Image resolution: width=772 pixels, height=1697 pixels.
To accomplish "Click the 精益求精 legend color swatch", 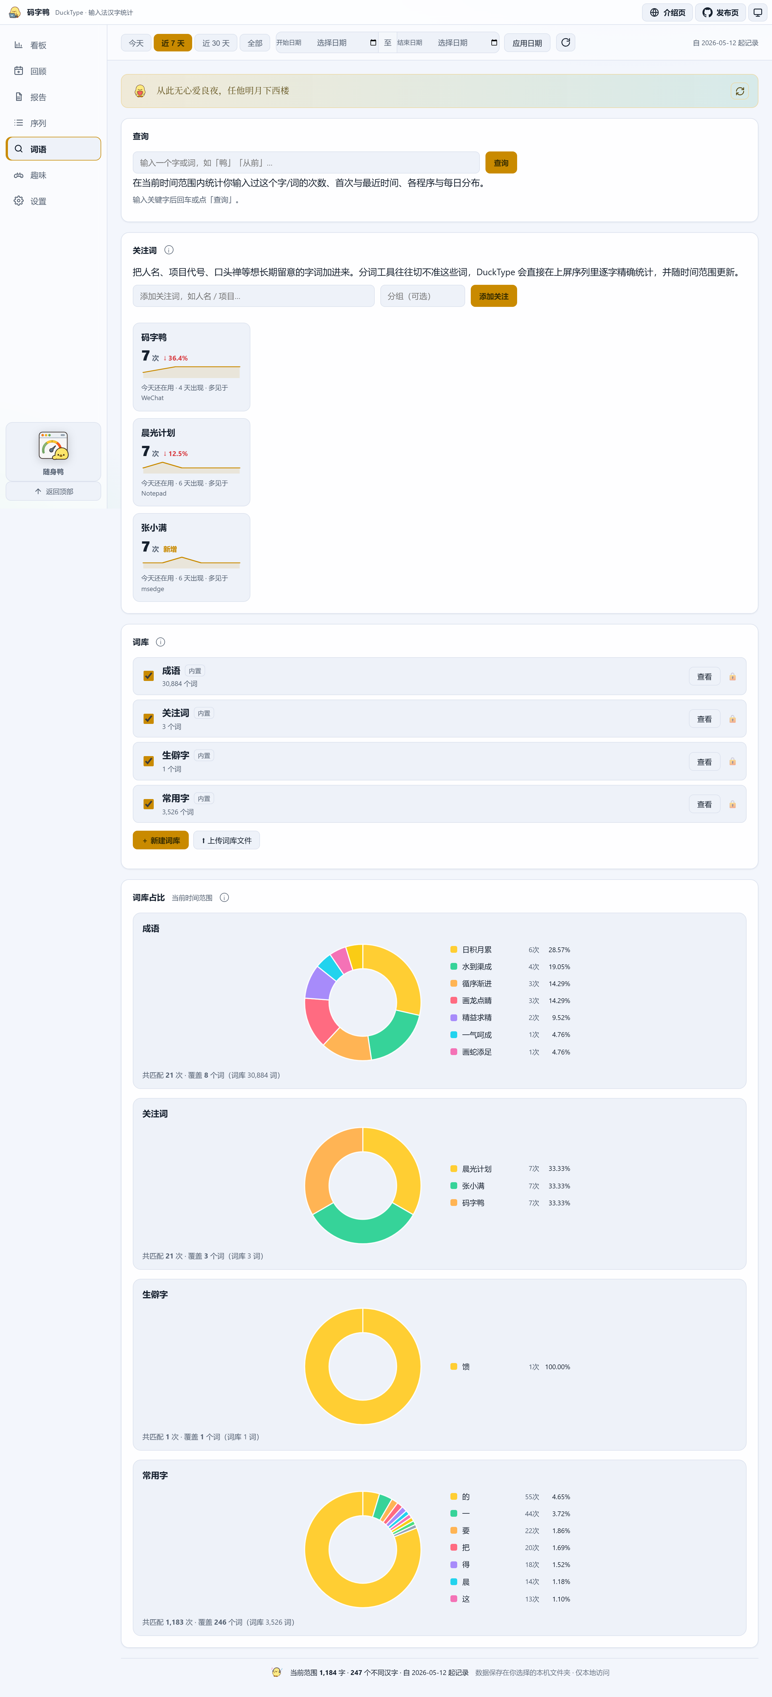I will click(454, 1018).
